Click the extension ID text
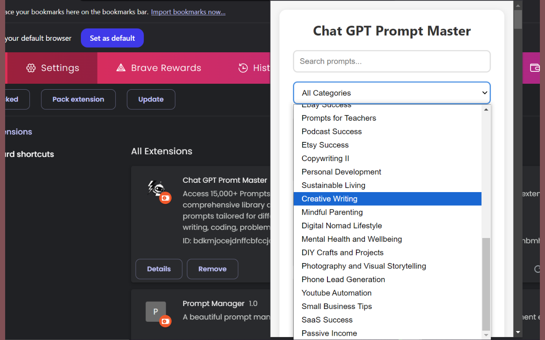545x340 pixels. point(227,241)
